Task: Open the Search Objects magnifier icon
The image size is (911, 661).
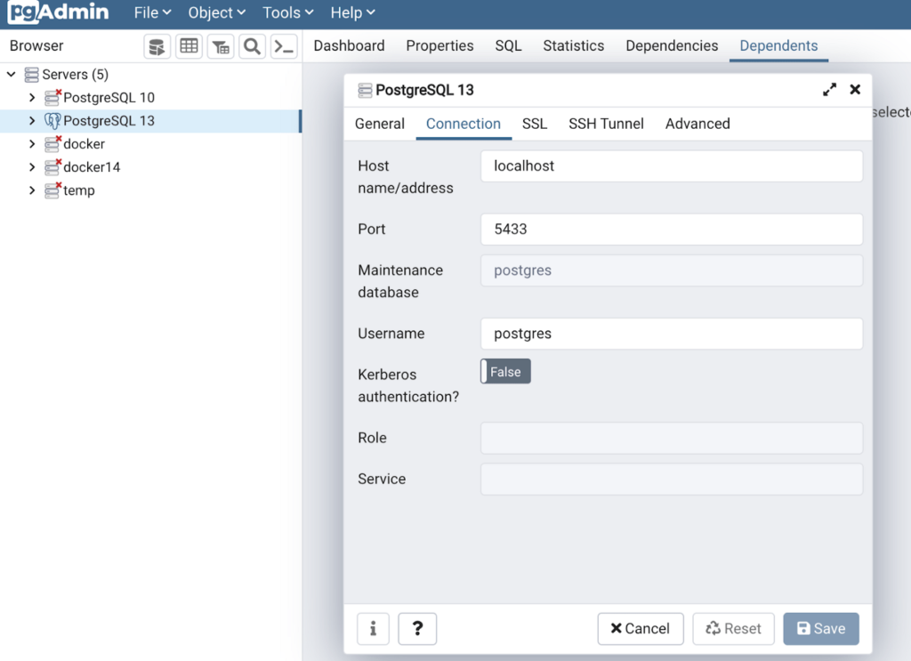Action: coord(252,46)
